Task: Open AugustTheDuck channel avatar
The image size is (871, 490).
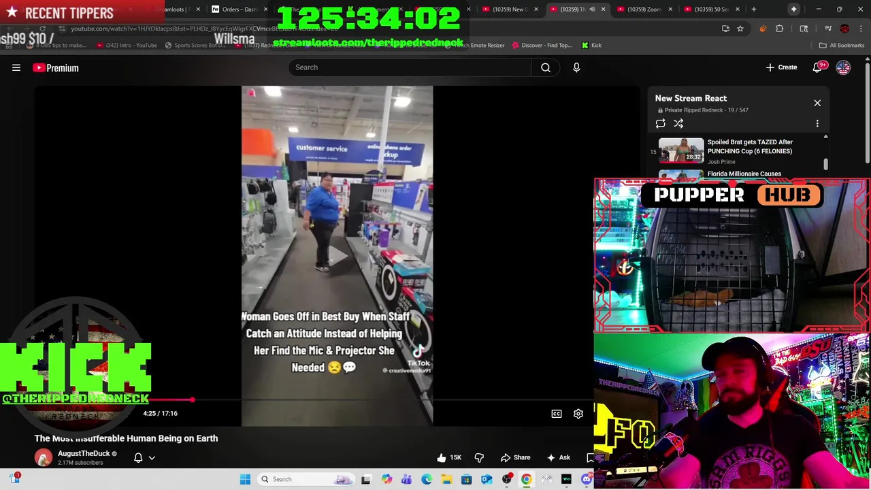Action: coord(44,457)
